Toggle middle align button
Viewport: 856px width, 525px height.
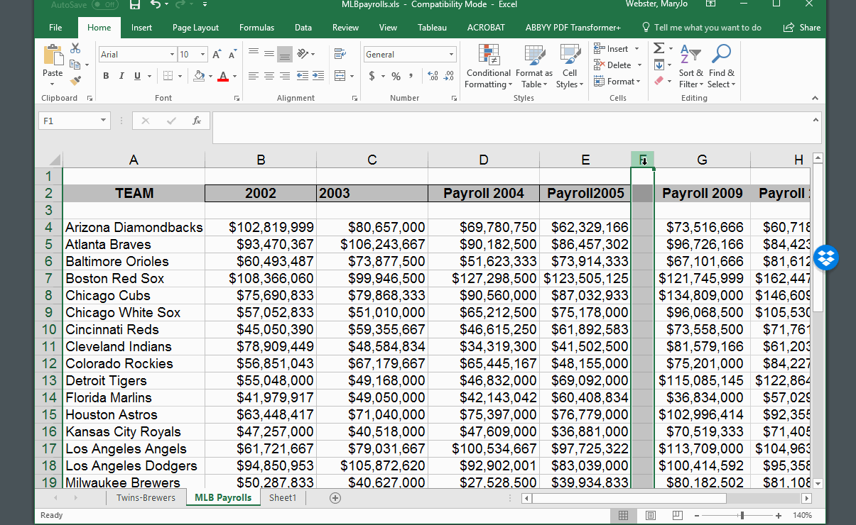(x=269, y=54)
